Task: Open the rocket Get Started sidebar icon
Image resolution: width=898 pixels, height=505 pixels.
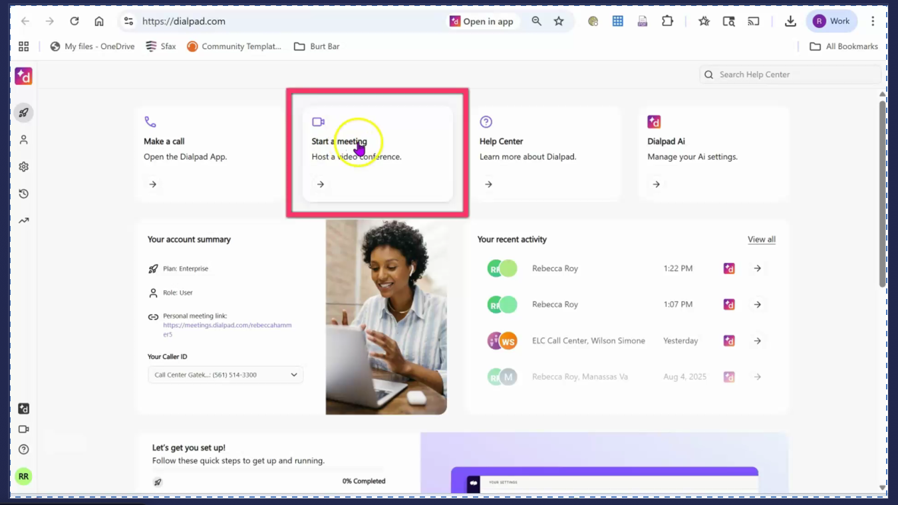Action: click(24, 113)
